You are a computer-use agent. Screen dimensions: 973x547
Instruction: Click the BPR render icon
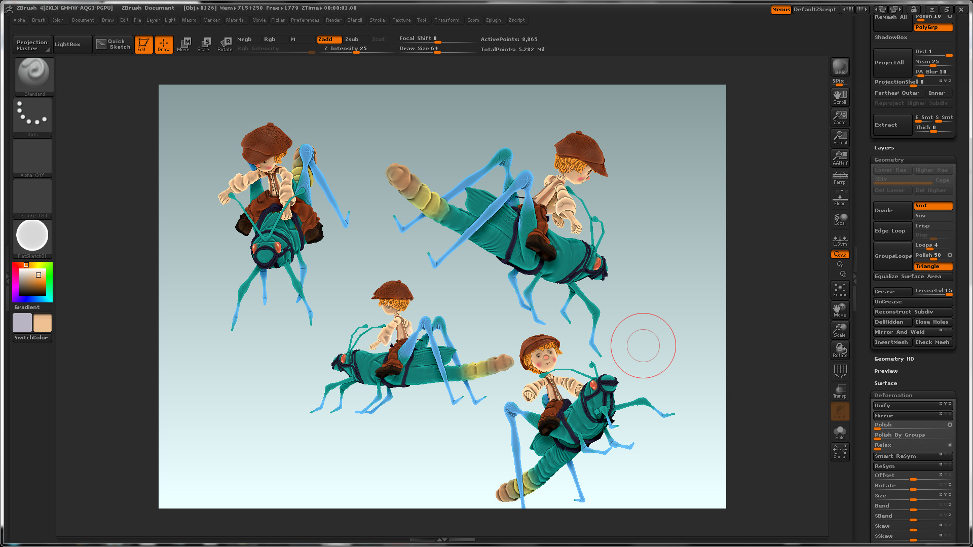(x=840, y=67)
